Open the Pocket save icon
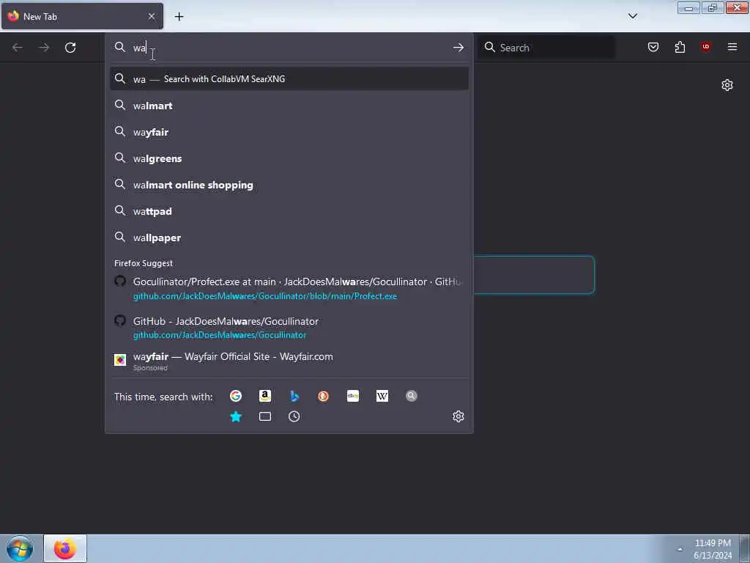 click(653, 47)
